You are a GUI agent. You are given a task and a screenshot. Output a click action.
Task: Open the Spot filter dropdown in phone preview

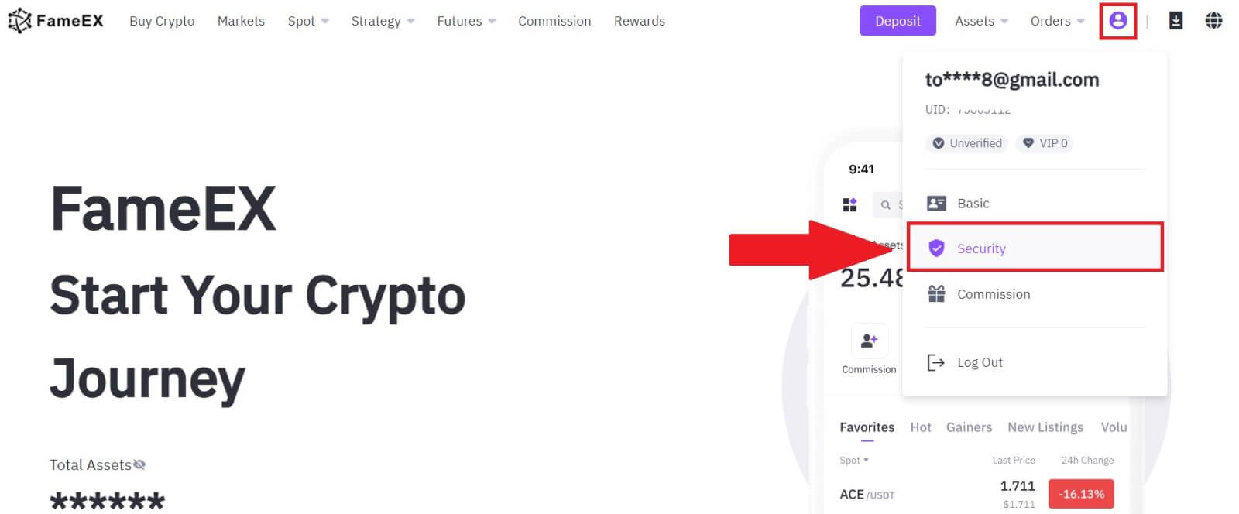[x=852, y=460]
